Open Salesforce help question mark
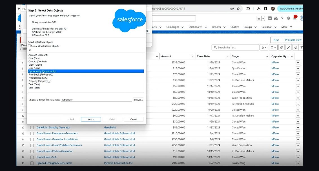 click(x=282, y=19)
